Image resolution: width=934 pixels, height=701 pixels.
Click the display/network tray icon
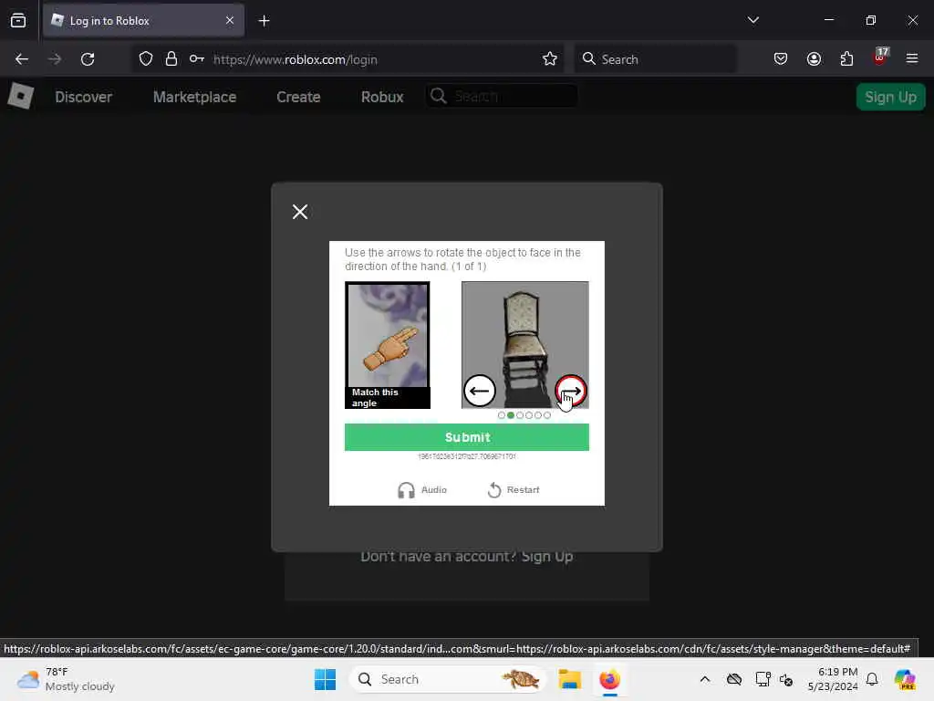(x=763, y=679)
